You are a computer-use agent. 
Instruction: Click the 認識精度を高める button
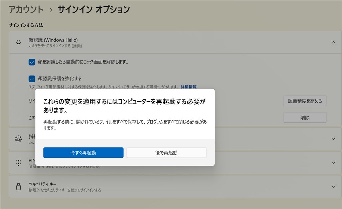pos(305,101)
